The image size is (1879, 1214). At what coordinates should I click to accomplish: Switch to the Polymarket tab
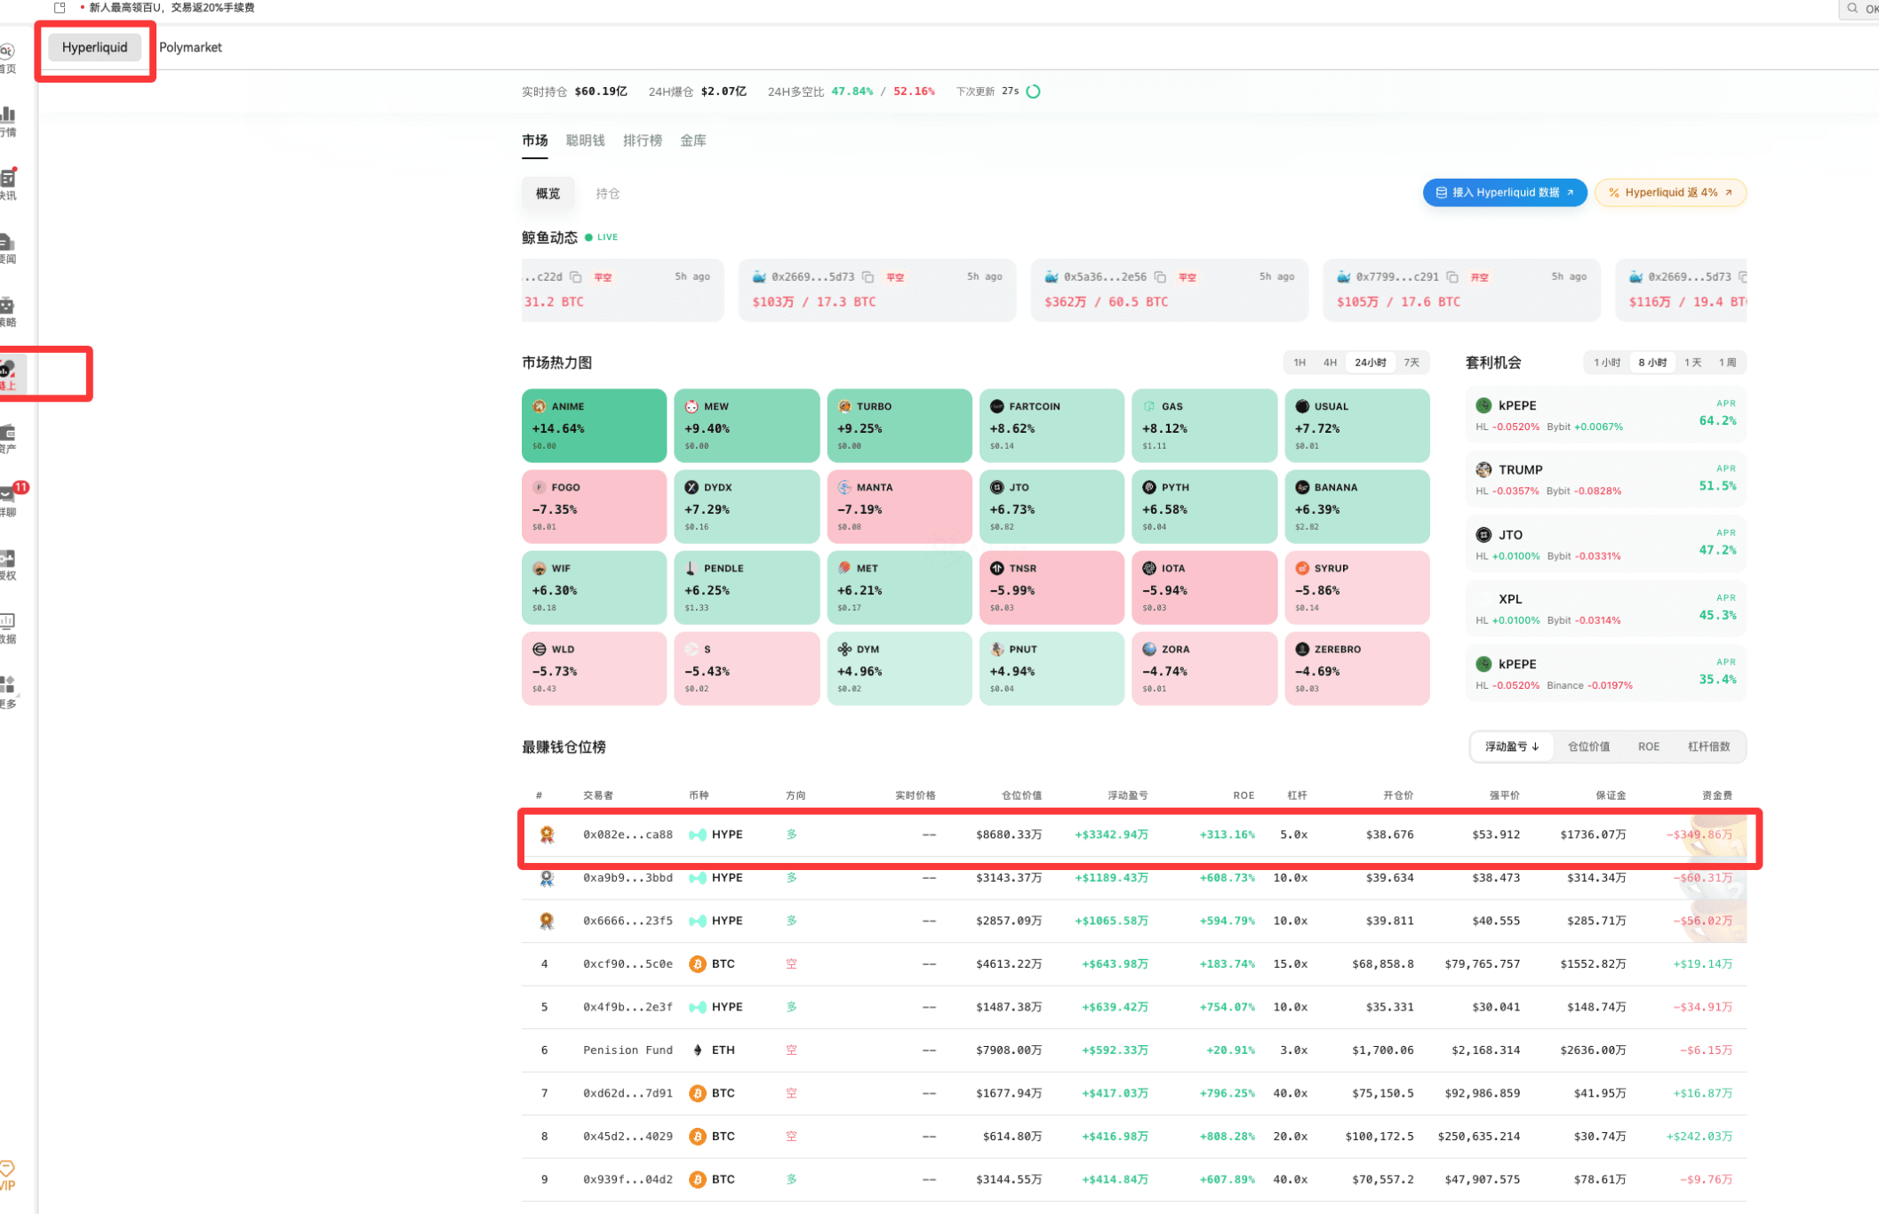tap(190, 47)
